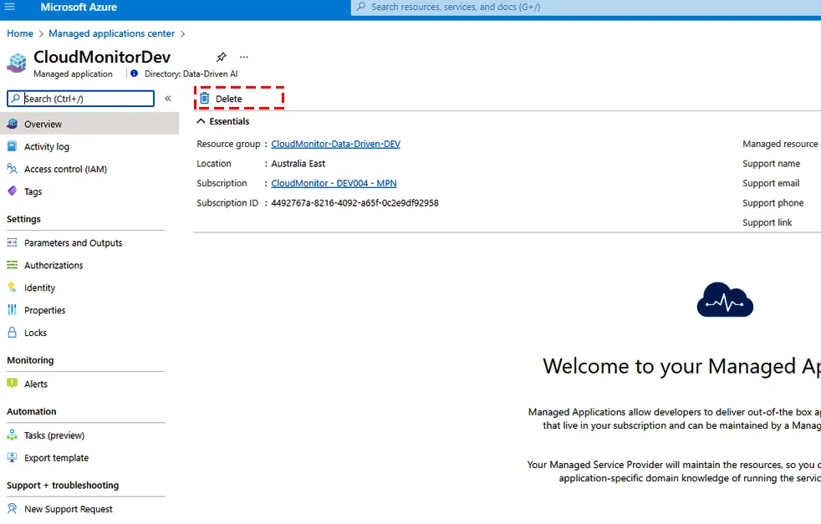Click the Tasks (preview) icon
Screen dimensions: 821x524
pyautogui.click(x=12, y=435)
